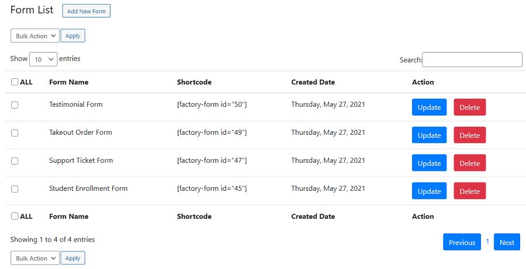Open the bottom Bulk Action dropdown

tap(35, 258)
